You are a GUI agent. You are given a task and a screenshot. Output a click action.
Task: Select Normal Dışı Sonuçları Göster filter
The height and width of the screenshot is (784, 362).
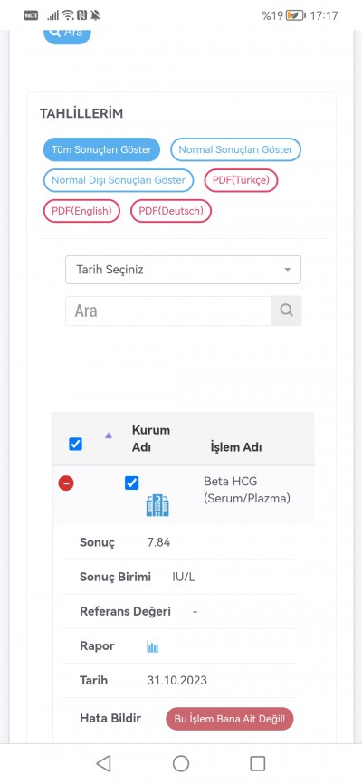pyautogui.click(x=119, y=180)
